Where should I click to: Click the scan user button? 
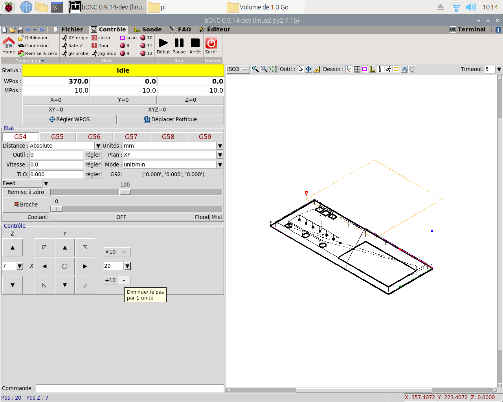click(x=129, y=38)
